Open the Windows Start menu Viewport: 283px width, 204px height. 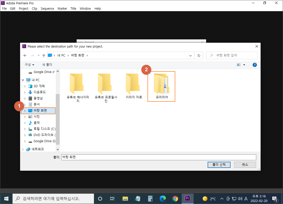tap(6, 199)
